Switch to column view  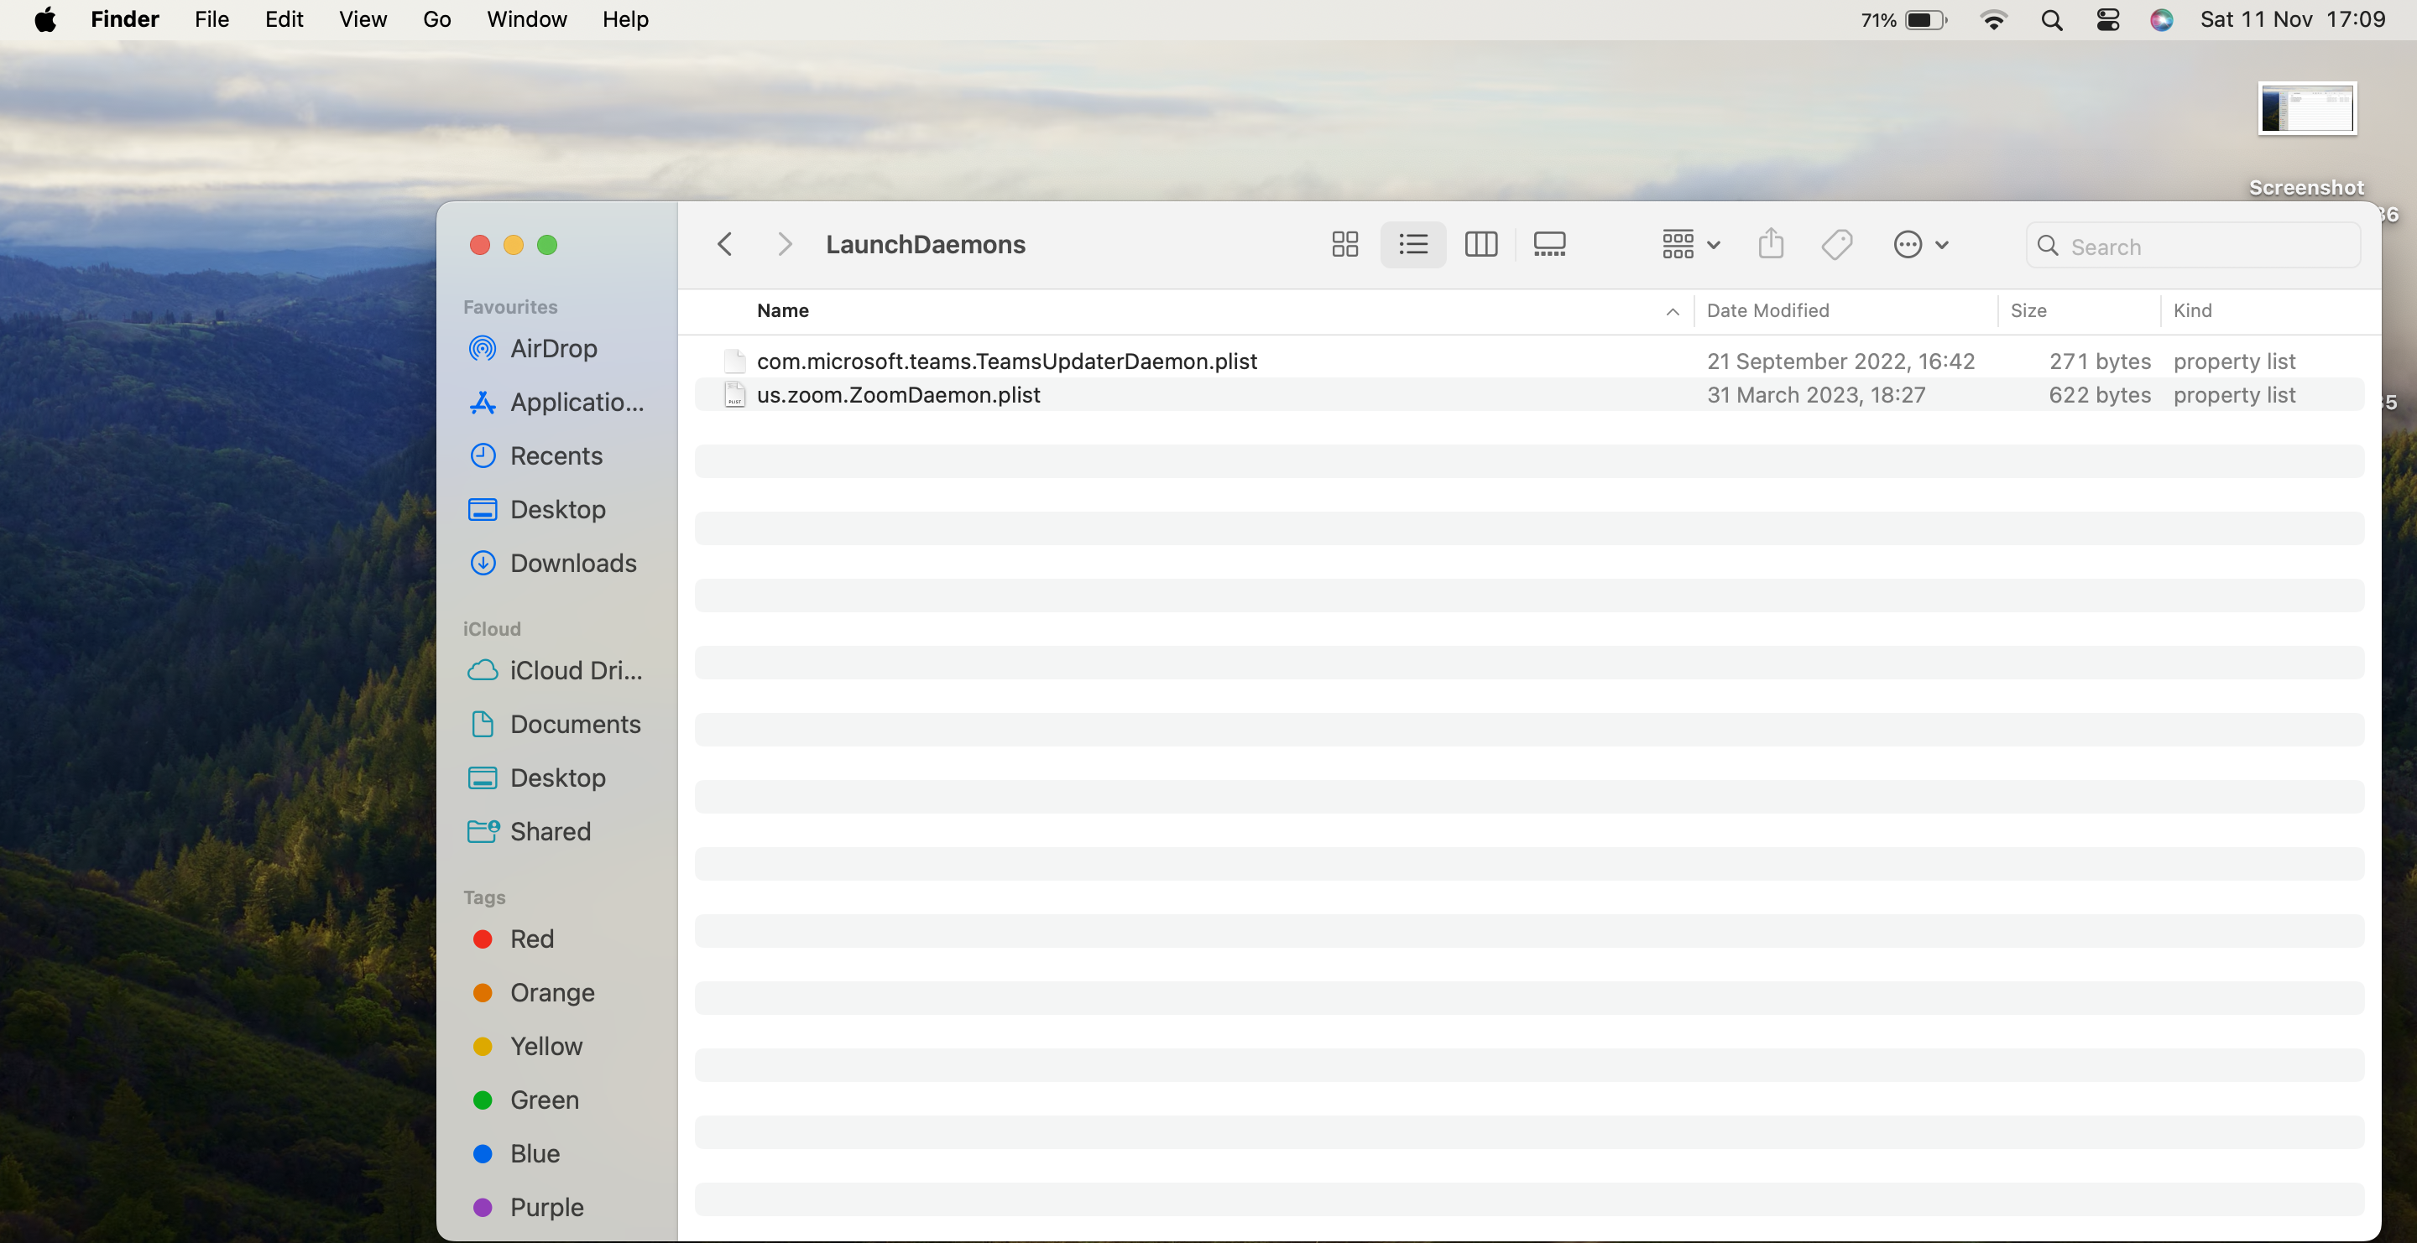(x=1480, y=245)
